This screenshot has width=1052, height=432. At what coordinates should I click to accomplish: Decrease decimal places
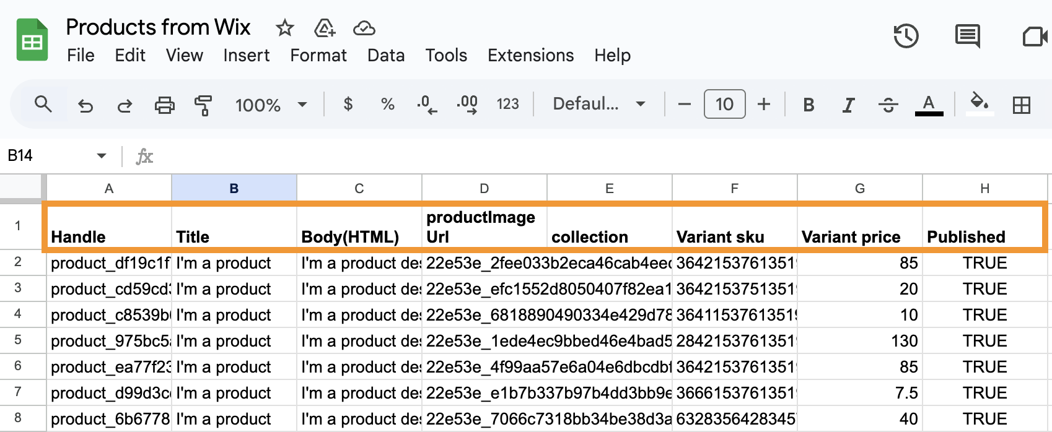click(427, 105)
